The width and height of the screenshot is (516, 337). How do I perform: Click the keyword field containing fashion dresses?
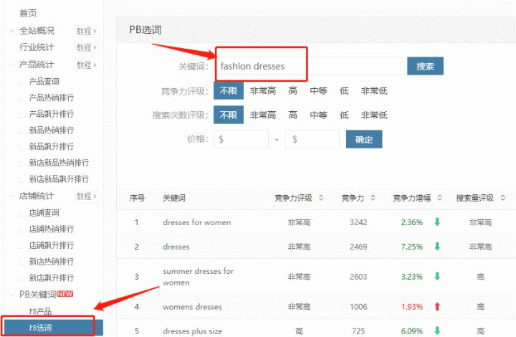click(x=307, y=66)
